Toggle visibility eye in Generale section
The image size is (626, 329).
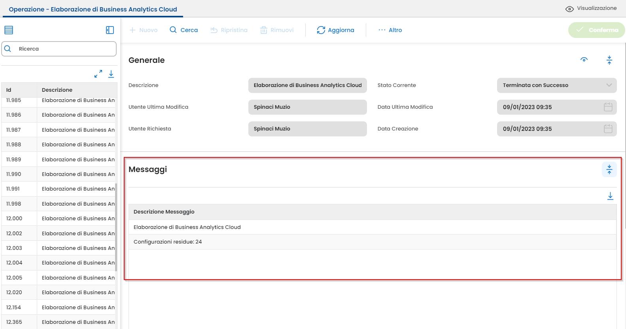(x=584, y=60)
